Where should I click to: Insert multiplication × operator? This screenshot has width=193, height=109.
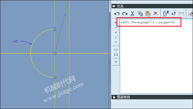tap(116, 32)
